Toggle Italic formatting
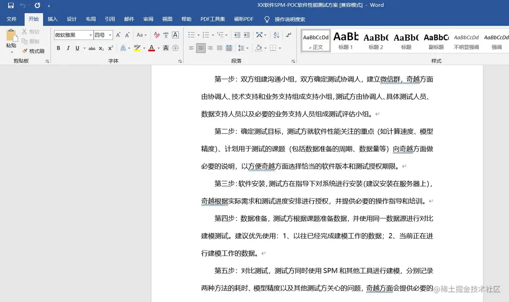 pyautogui.click(x=68, y=48)
